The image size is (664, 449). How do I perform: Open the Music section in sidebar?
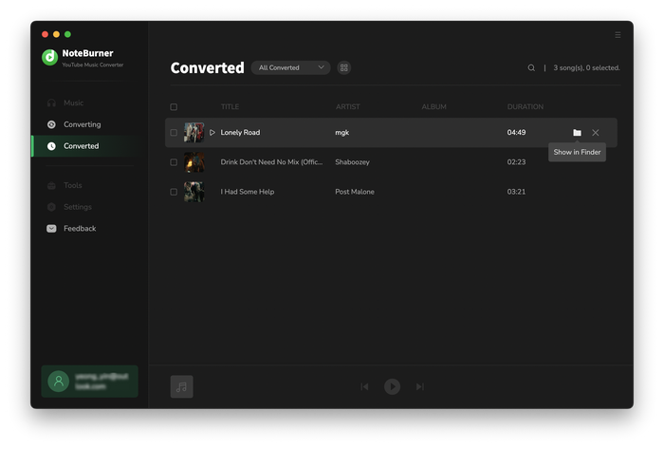[73, 103]
